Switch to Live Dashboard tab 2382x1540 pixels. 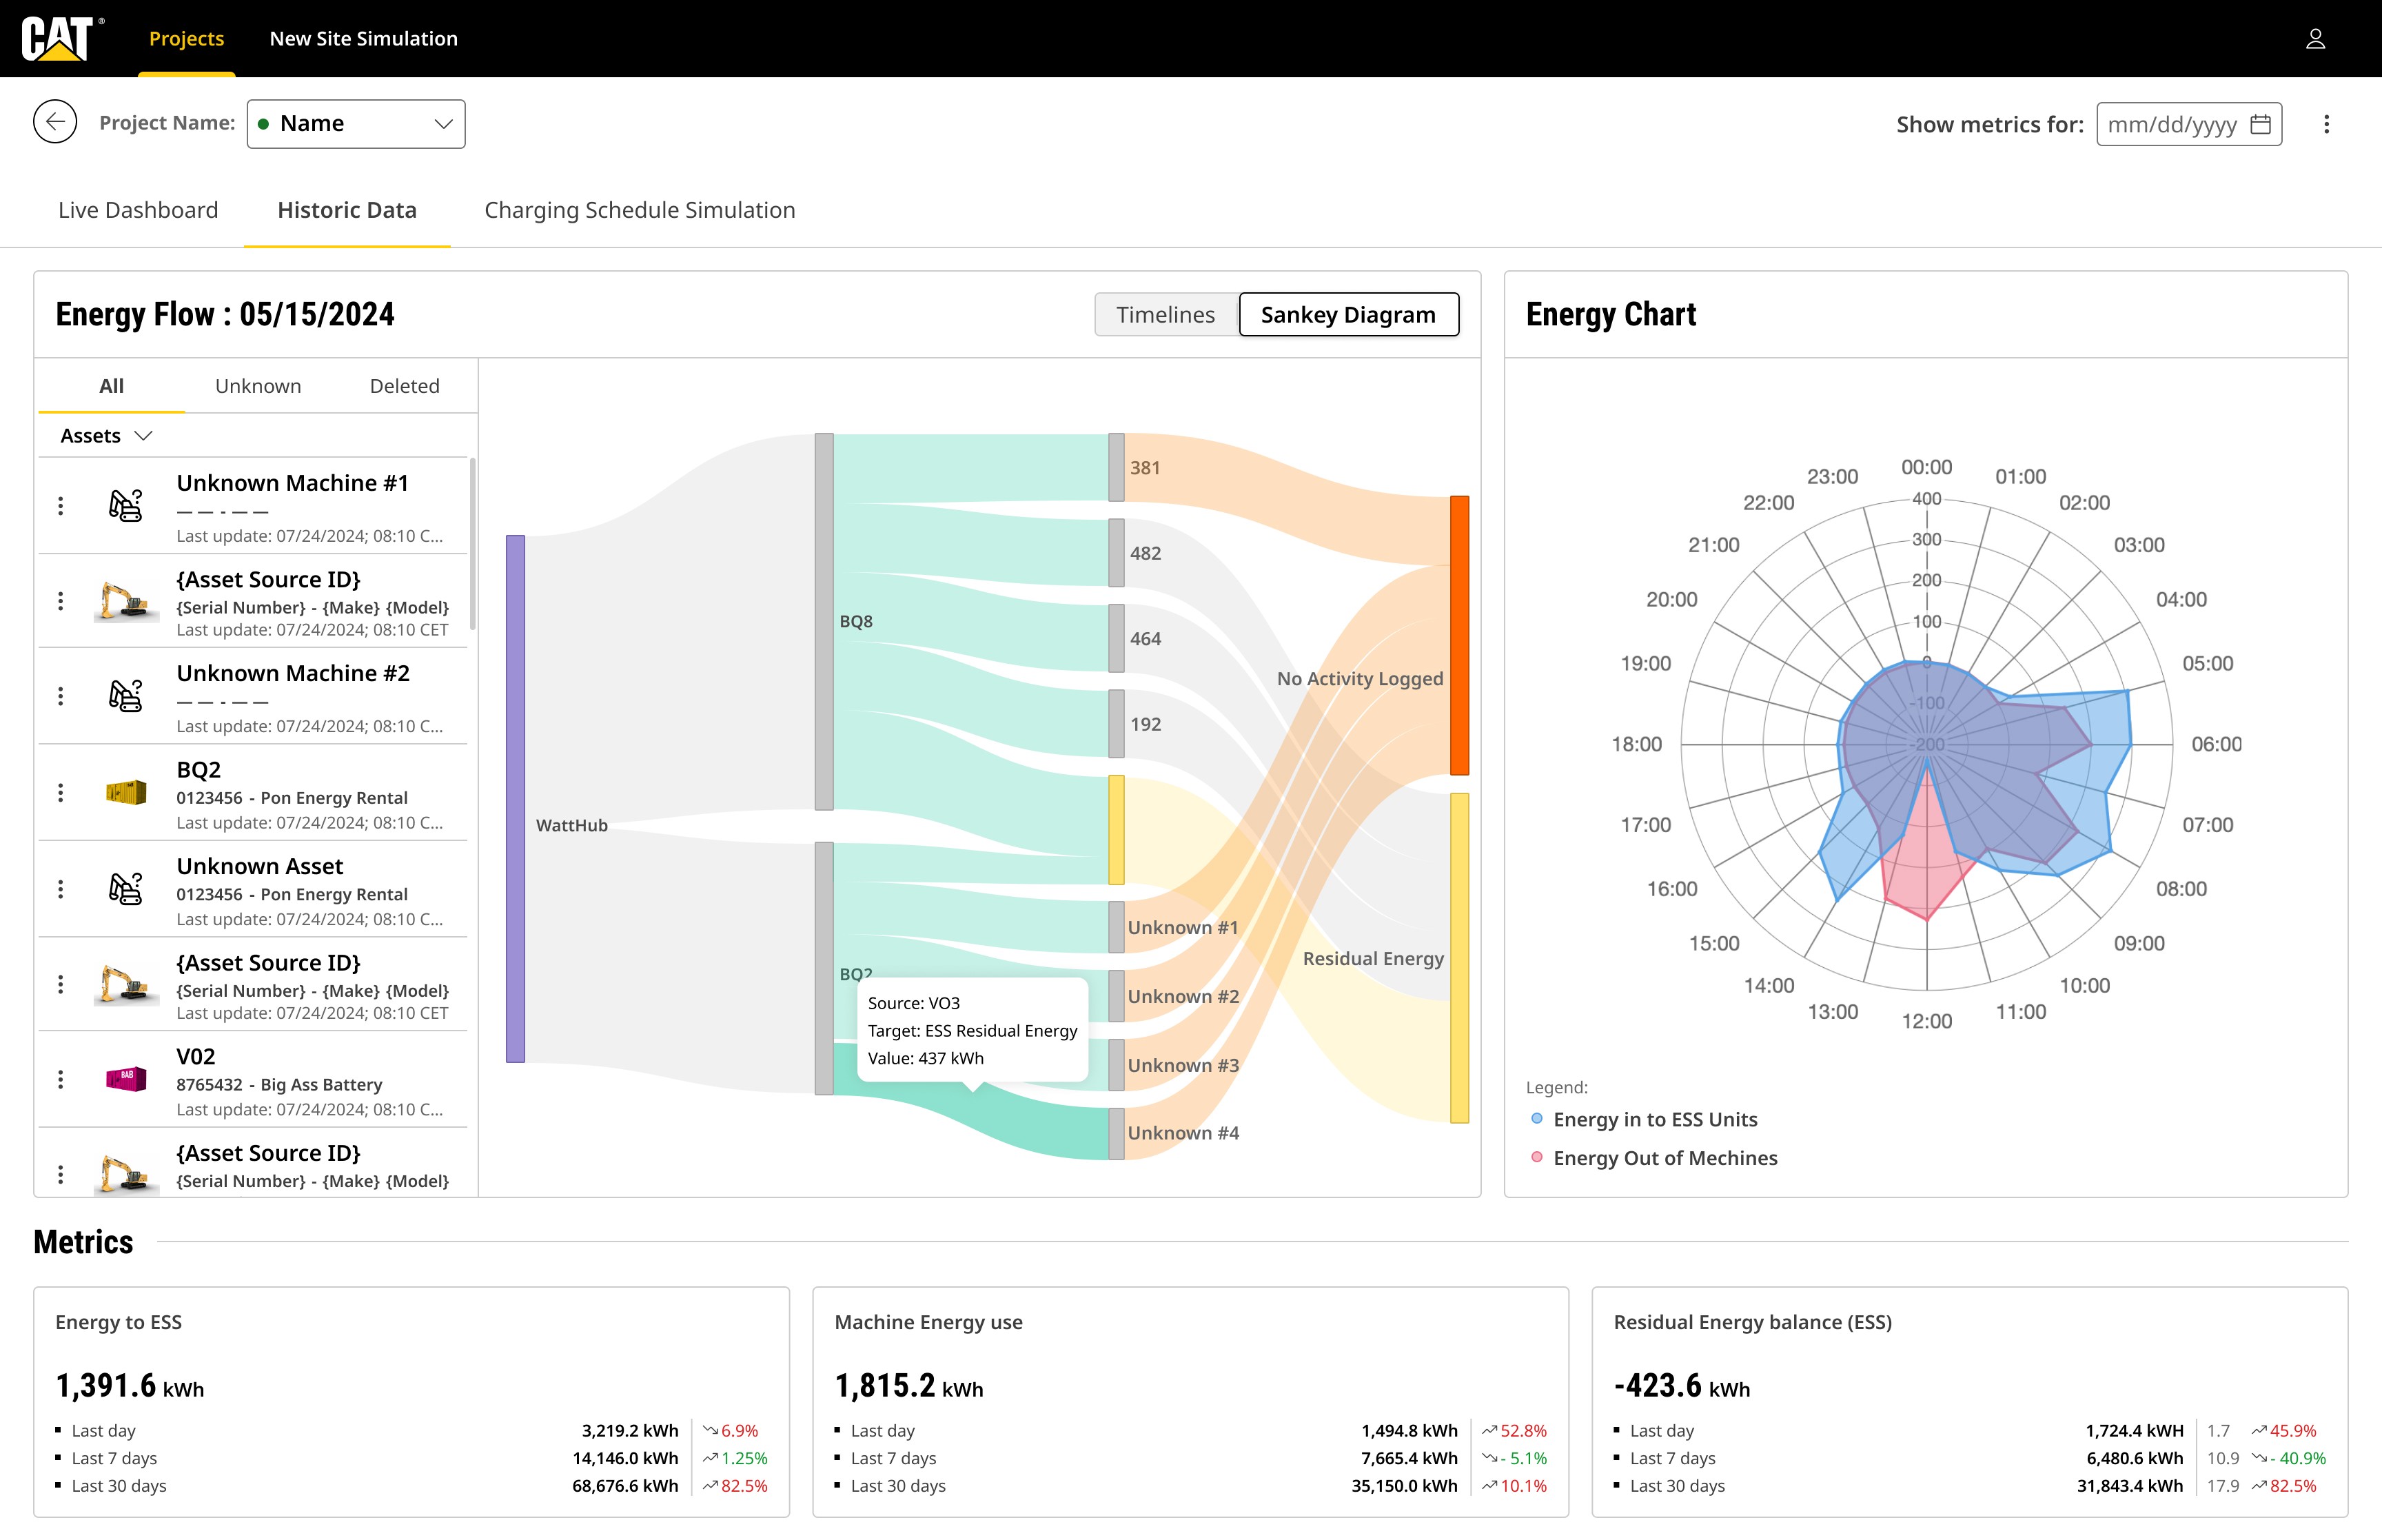pos(138,210)
